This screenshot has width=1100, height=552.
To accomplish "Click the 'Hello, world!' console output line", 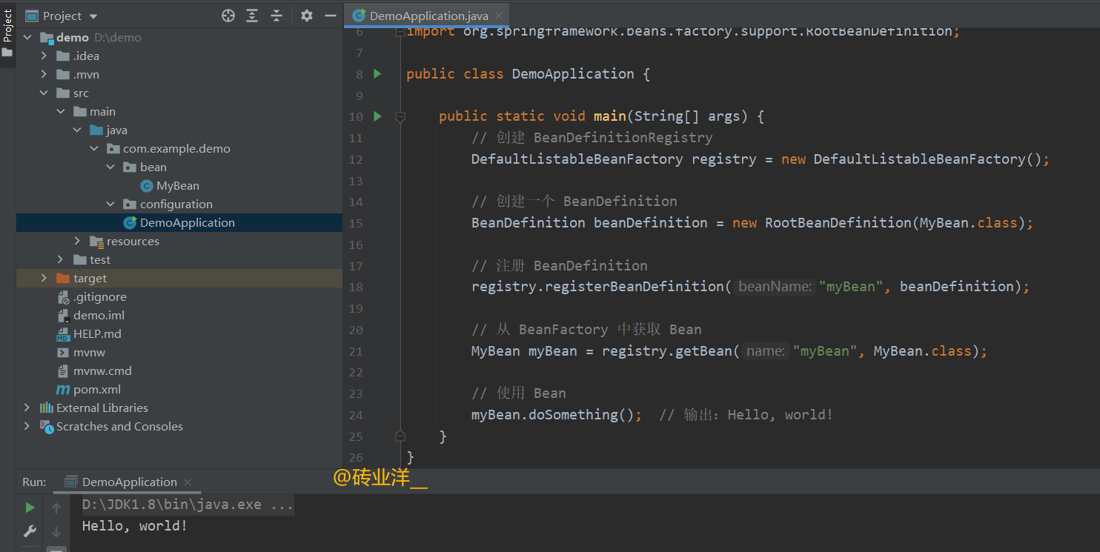I will 133,525.
